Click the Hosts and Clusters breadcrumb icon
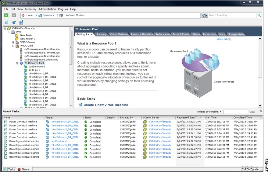268x172 pixels. click(61, 15)
